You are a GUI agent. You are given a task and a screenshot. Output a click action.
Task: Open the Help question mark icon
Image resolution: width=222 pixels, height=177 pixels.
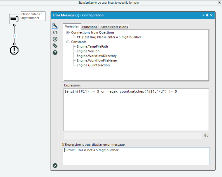[55, 53]
